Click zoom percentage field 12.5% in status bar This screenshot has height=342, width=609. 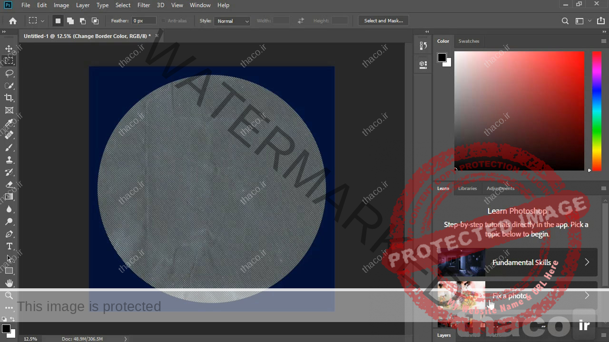point(30,339)
